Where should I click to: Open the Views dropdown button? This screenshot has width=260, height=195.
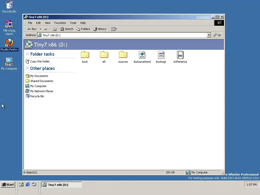pyautogui.click(x=114, y=29)
